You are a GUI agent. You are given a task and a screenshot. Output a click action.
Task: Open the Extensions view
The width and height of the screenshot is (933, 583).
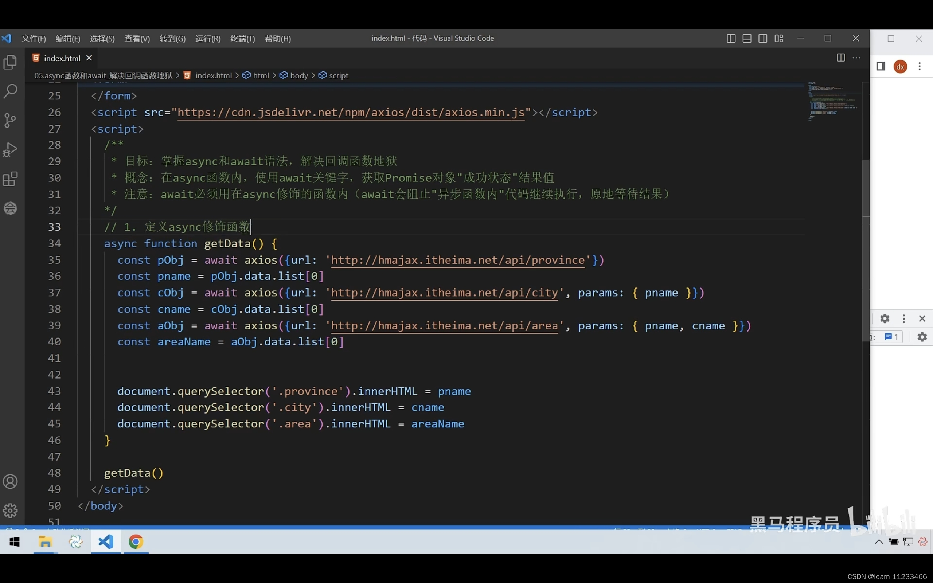coord(11,179)
